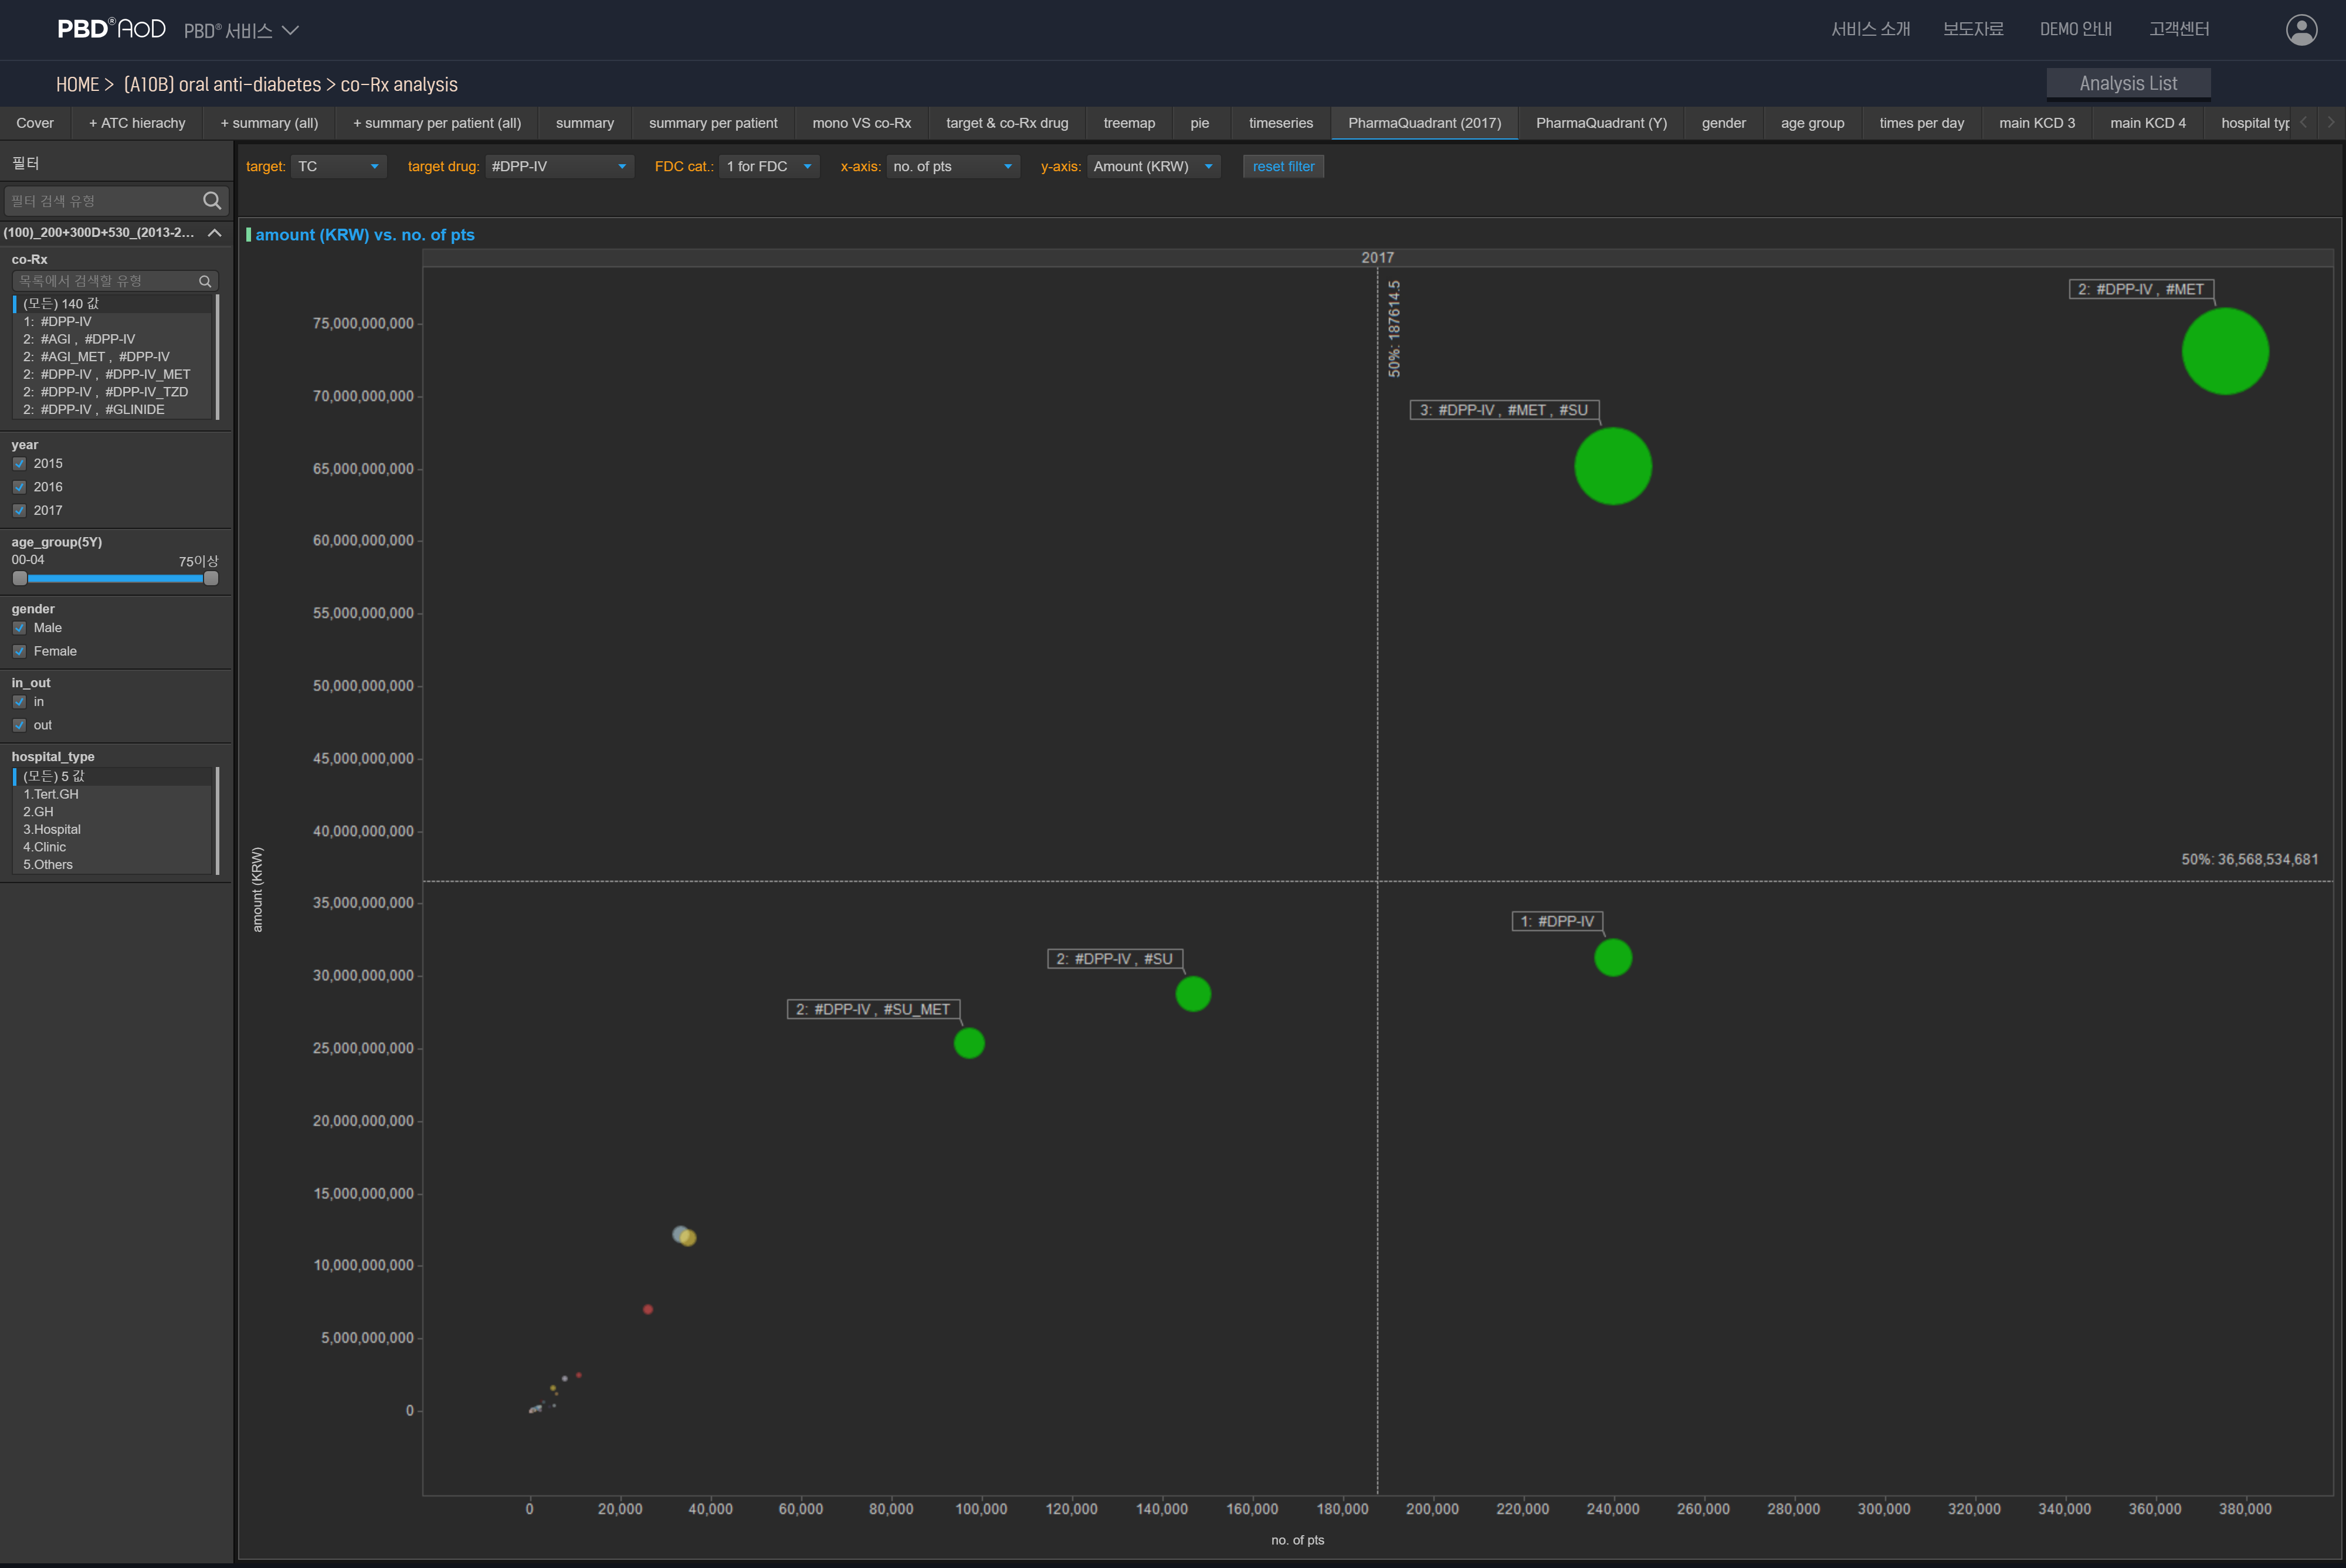The image size is (2346, 1568).
Task: Toggle year 2017 checkbox
Action: 19,510
